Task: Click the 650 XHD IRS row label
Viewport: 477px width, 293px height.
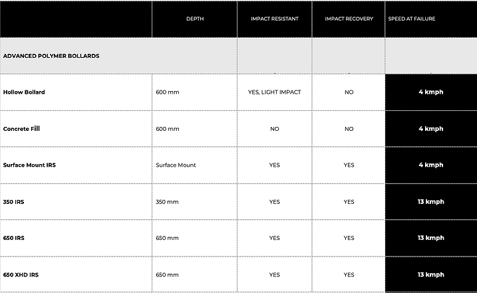Action: coord(21,274)
